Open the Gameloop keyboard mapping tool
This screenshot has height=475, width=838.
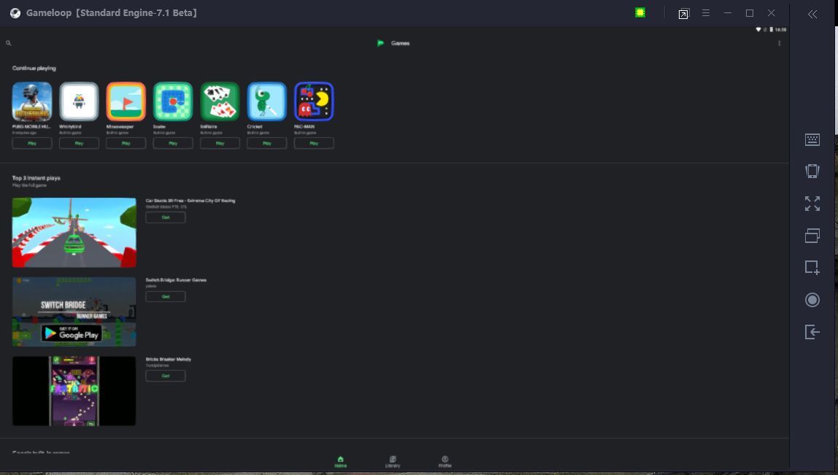point(812,139)
